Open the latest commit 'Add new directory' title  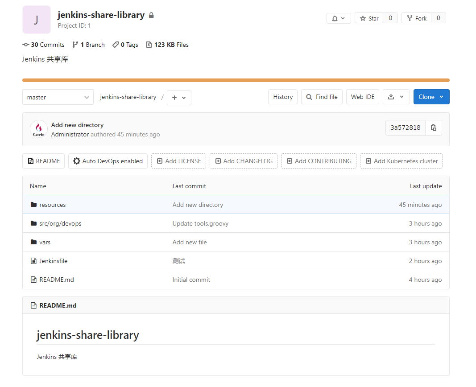(78, 125)
